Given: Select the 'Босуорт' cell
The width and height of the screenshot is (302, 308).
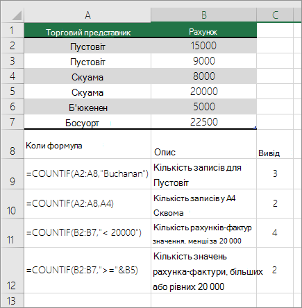Looking at the screenshot, I should click(87, 122).
